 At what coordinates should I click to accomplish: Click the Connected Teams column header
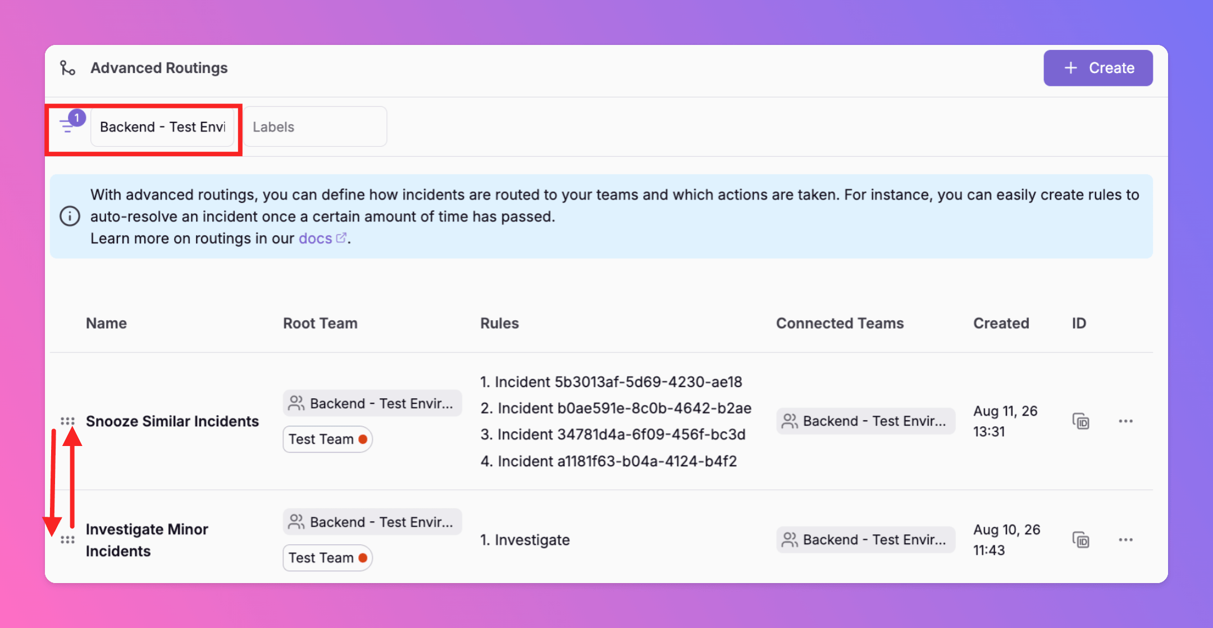click(x=840, y=323)
